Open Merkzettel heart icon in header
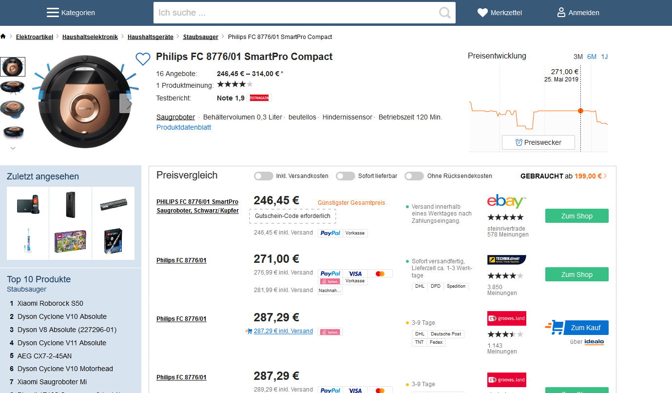 click(x=482, y=13)
